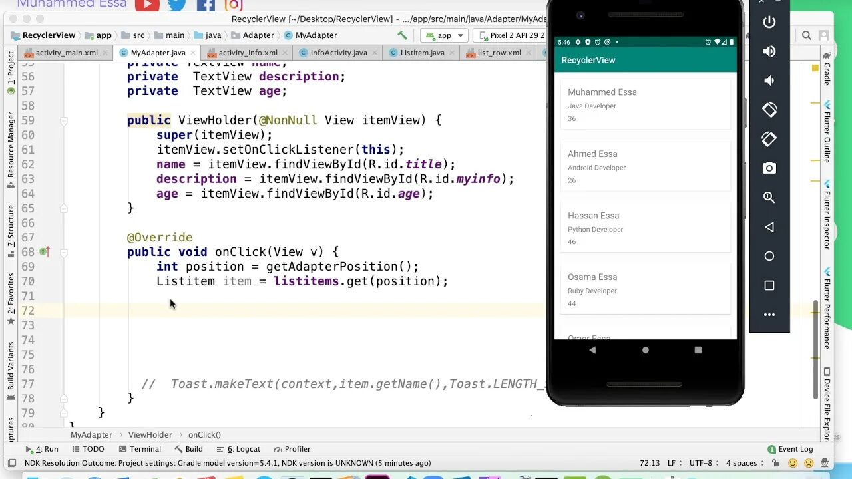This screenshot has width=852, height=479.
Task: Toggle tool window bars via the status bar corner icon
Action: tap(11, 463)
